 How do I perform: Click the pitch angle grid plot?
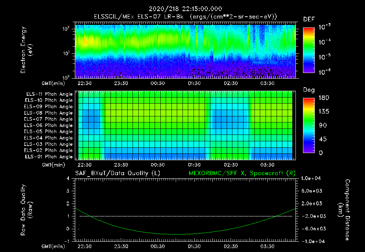tap(185, 125)
